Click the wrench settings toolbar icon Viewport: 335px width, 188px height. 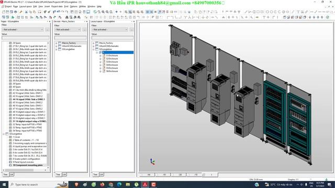tap(21, 11)
